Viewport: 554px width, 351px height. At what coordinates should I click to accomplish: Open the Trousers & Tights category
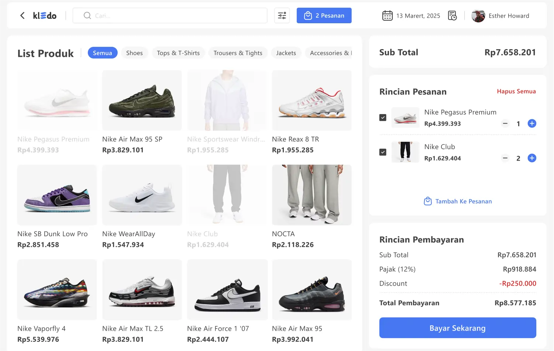point(238,53)
